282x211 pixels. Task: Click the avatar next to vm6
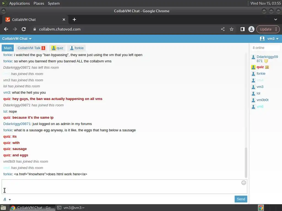point(253,107)
